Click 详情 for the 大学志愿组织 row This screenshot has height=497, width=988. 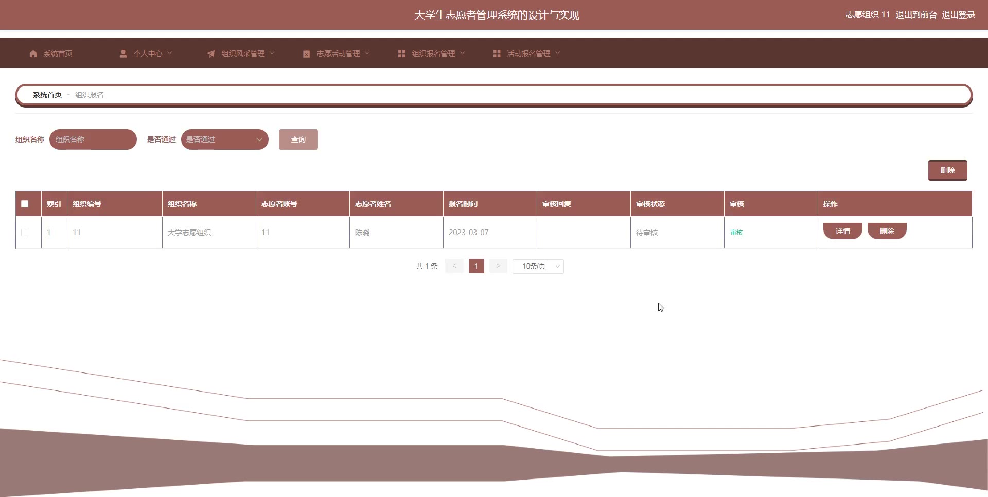[843, 231]
